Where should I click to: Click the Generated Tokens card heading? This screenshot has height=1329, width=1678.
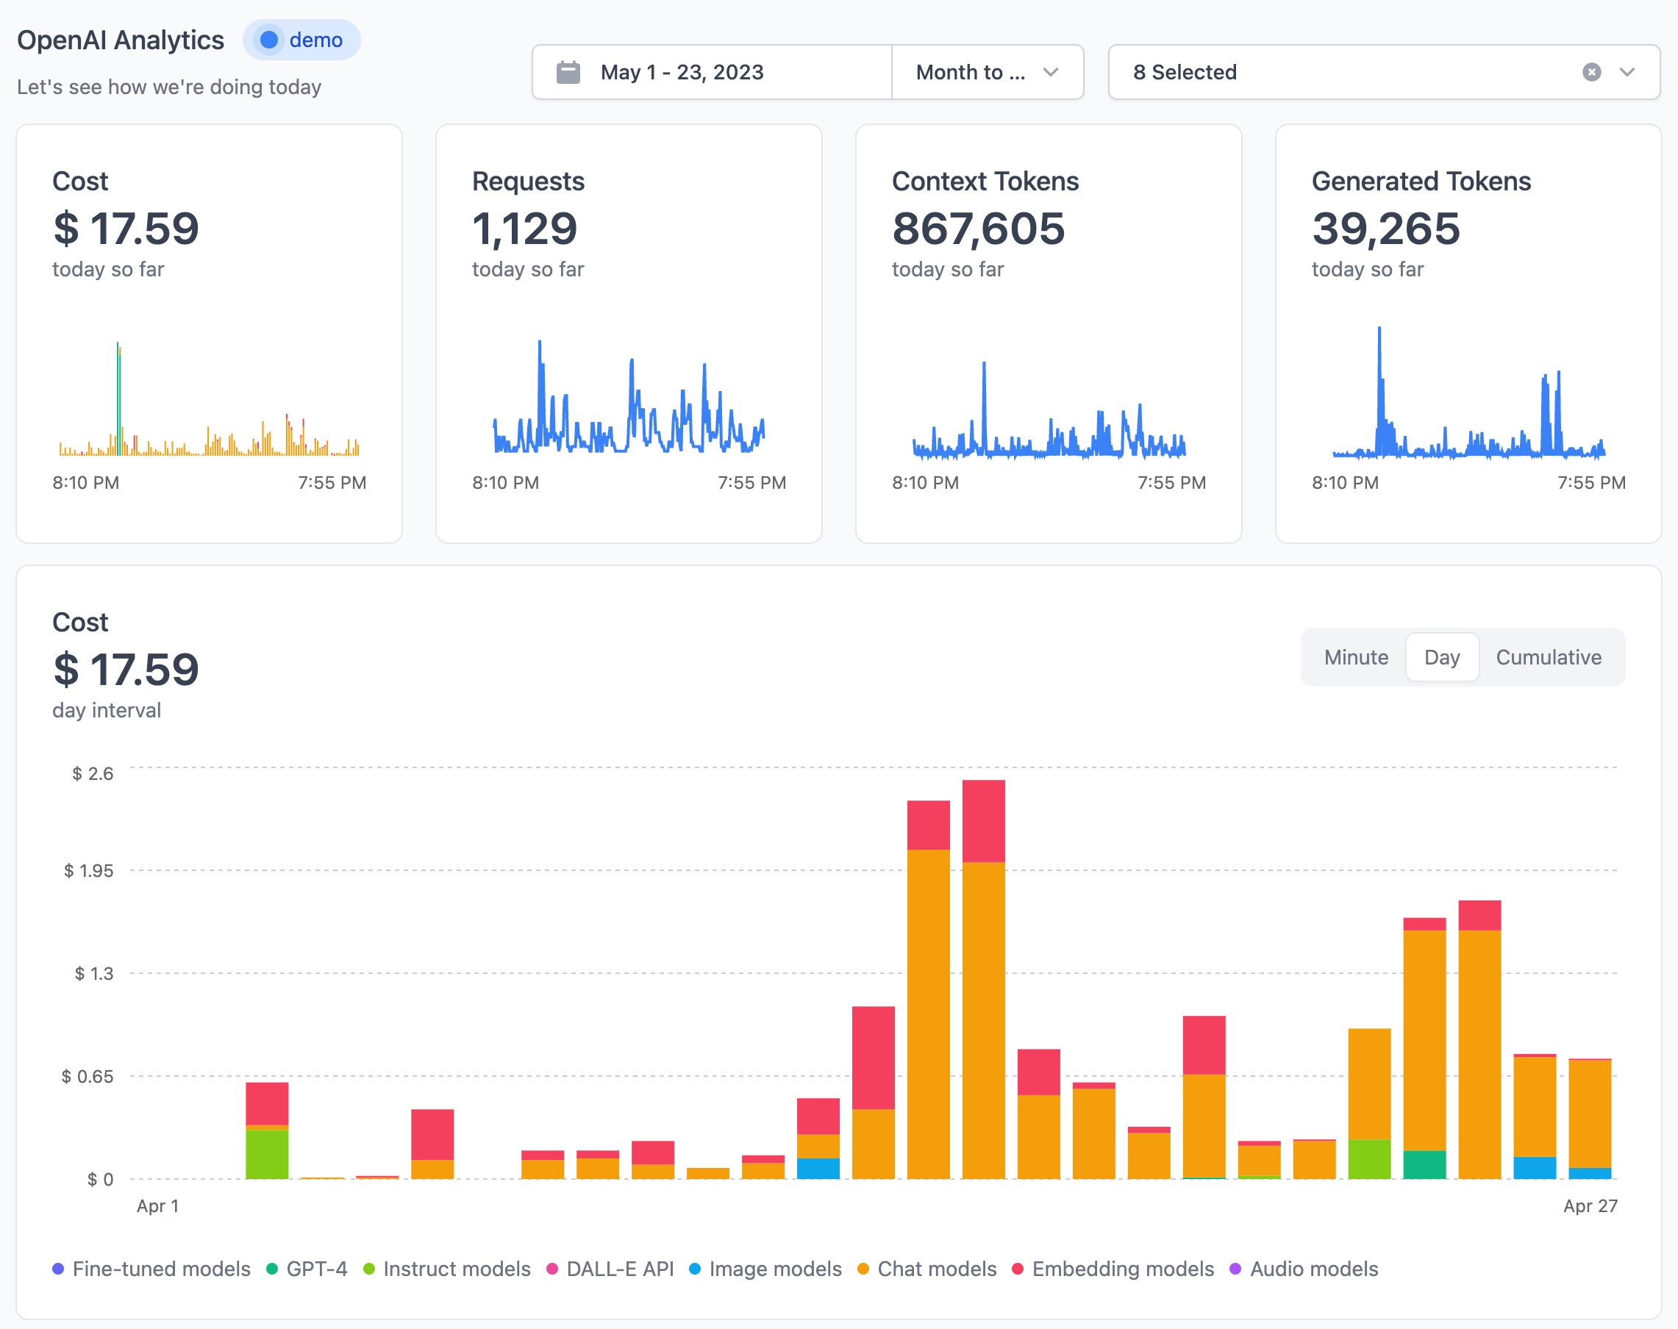[x=1421, y=182]
